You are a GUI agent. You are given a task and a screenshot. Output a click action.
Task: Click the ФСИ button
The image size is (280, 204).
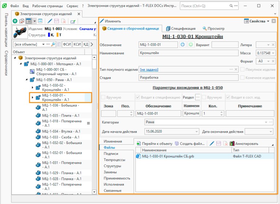[67, 44]
